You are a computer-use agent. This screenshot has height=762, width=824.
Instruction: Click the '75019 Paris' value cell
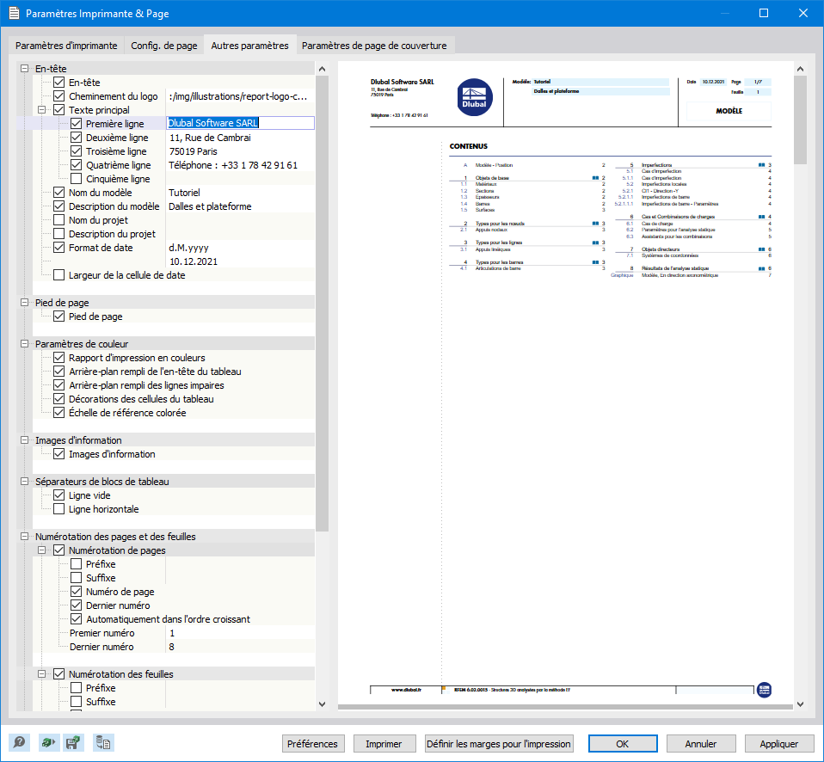click(x=240, y=151)
